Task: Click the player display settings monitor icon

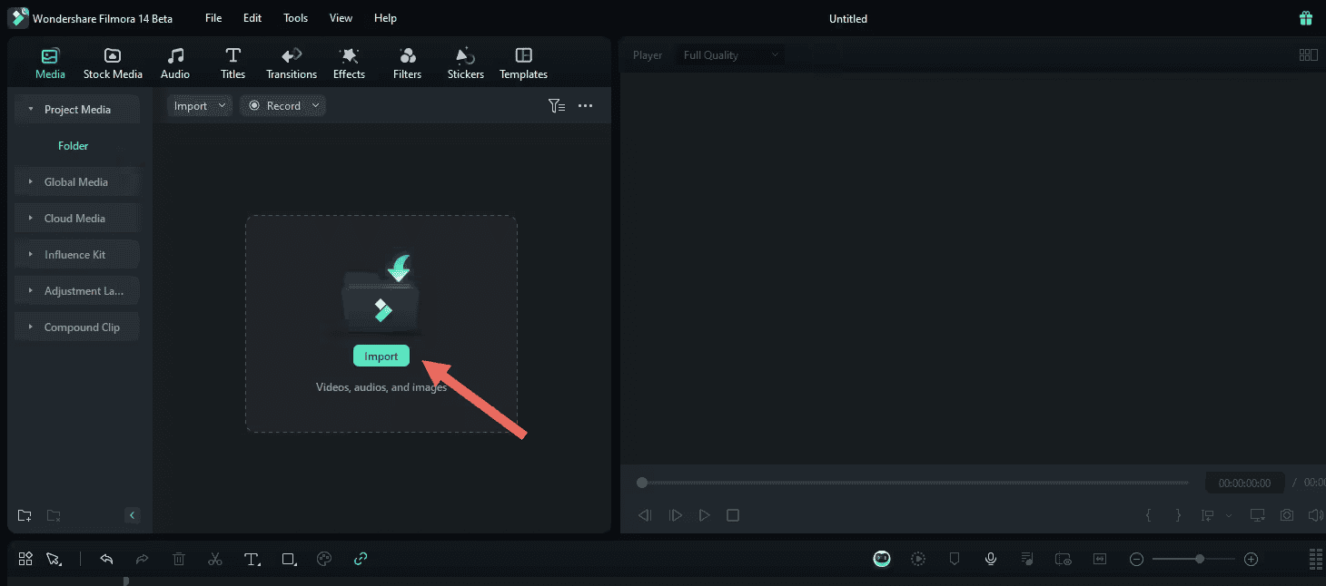Action: pos(1257,515)
